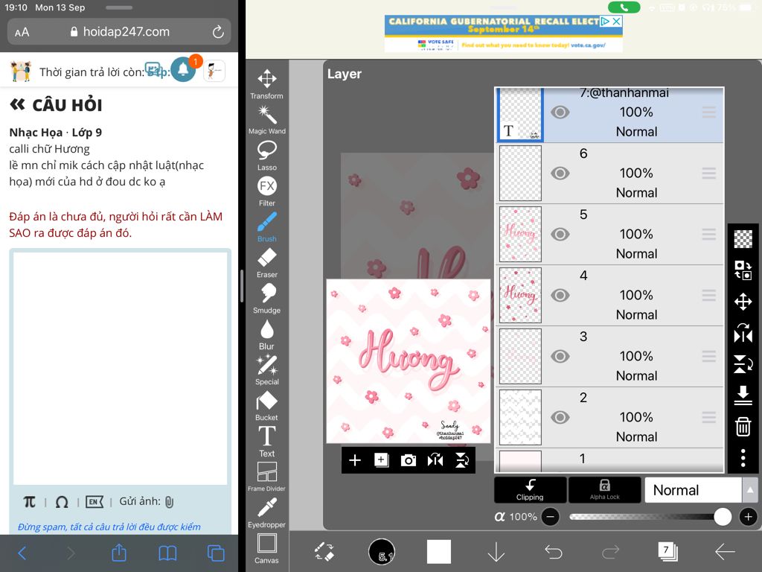Flip layer vertically in layer toolbar
This screenshot has width=762, height=572.
461,460
